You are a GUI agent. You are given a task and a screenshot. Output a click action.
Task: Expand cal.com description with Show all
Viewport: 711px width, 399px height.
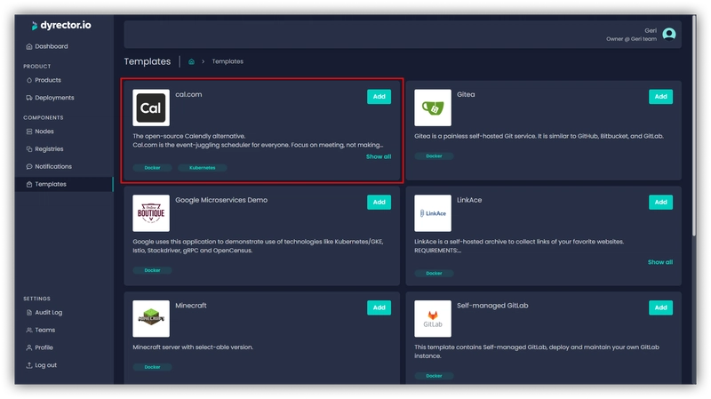tap(379, 156)
